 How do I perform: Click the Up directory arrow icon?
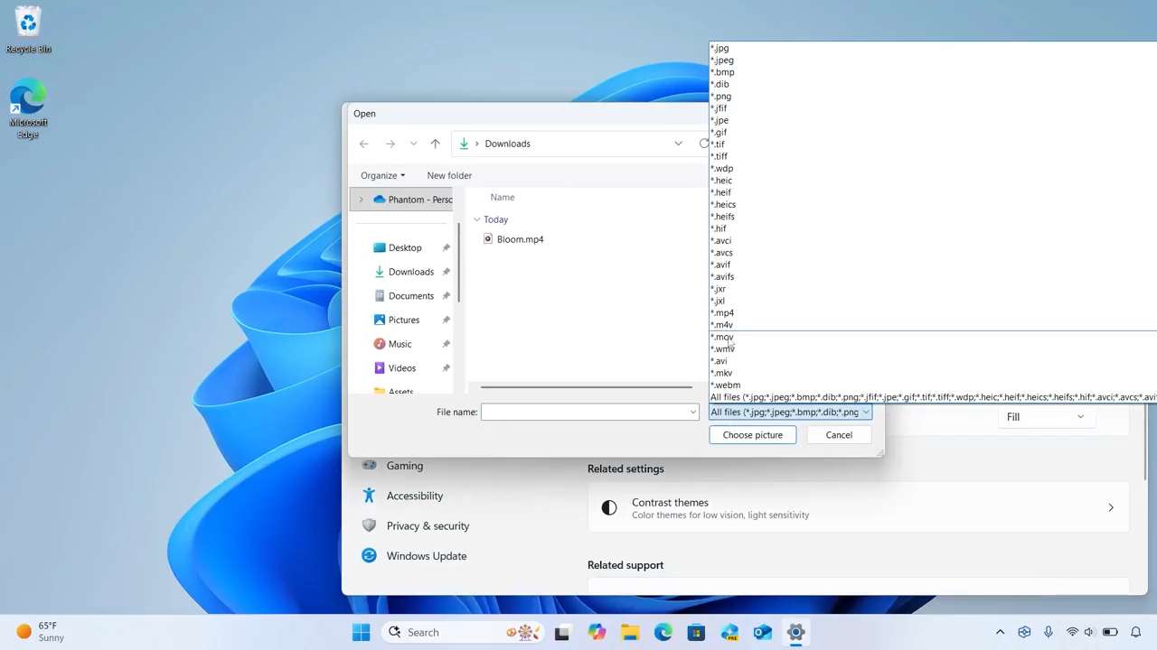435,144
